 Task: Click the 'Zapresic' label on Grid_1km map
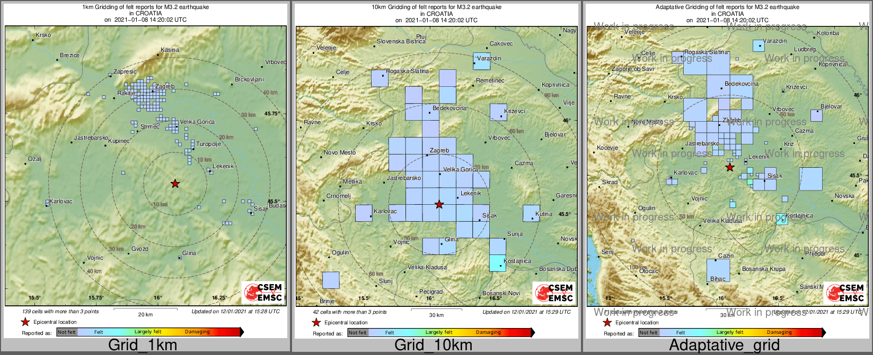(125, 71)
